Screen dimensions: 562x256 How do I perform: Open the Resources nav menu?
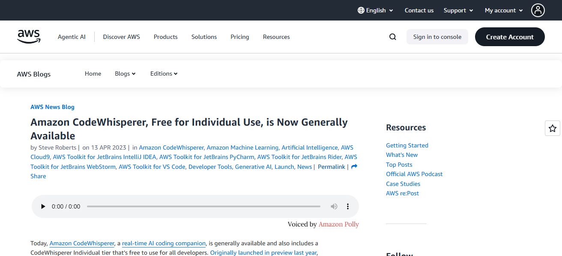pos(276,37)
